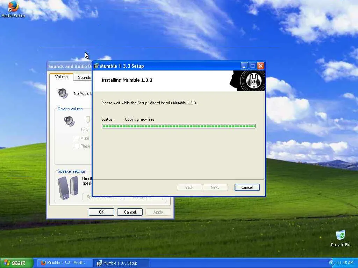
Task: Switch to Mumble 1.3.3 Mozilla Firefox taskbar window
Action: click(x=64, y=263)
